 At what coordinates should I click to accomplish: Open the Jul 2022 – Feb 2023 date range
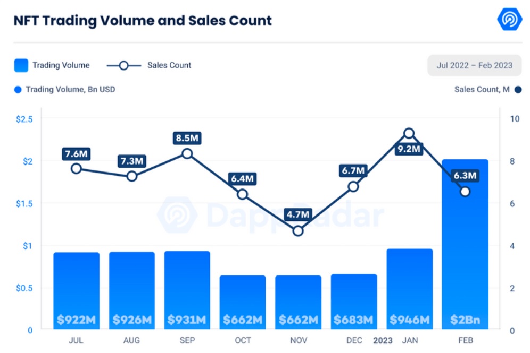coord(474,65)
